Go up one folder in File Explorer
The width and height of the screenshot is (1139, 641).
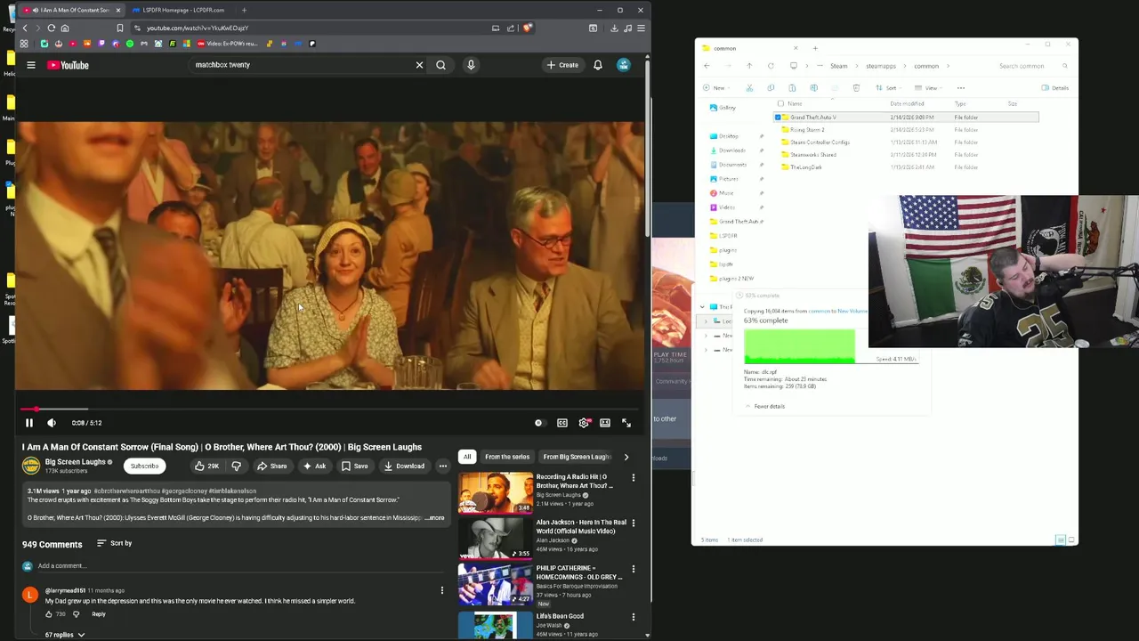[749, 66]
